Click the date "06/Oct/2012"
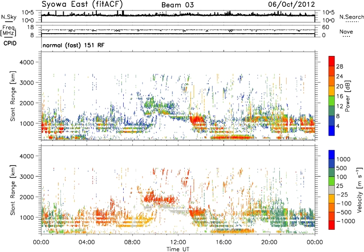The height and width of the screenshot is (252, 364). point(292,5)
